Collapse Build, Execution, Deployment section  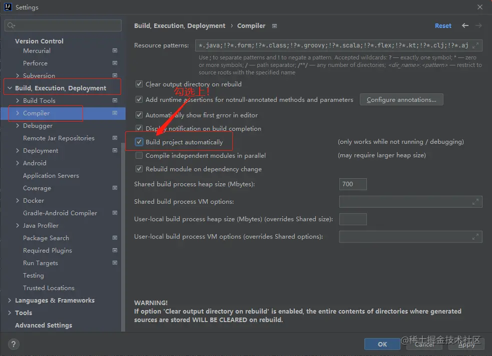click(x=10, y=88)
